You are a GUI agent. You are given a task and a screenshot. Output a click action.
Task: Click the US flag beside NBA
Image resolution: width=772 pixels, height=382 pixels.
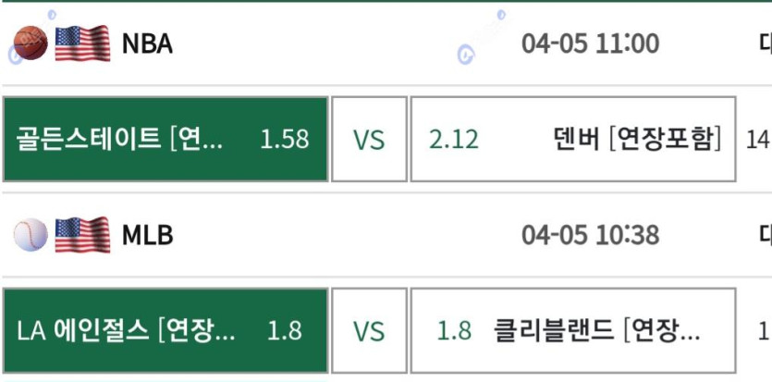[x=82, y=43]
